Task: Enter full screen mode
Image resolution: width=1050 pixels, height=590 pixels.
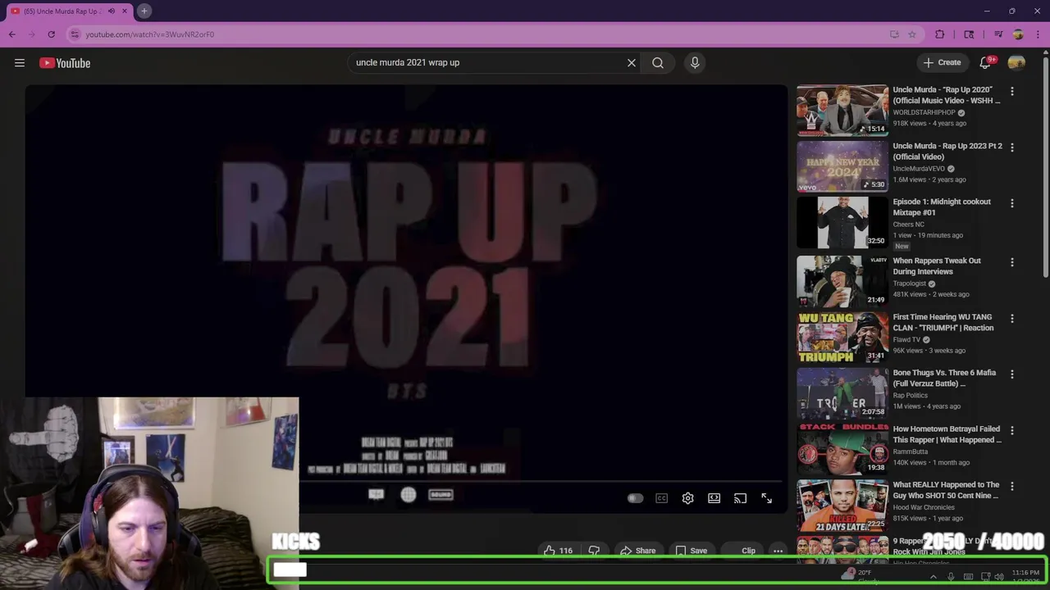Action: pos(767,498)
